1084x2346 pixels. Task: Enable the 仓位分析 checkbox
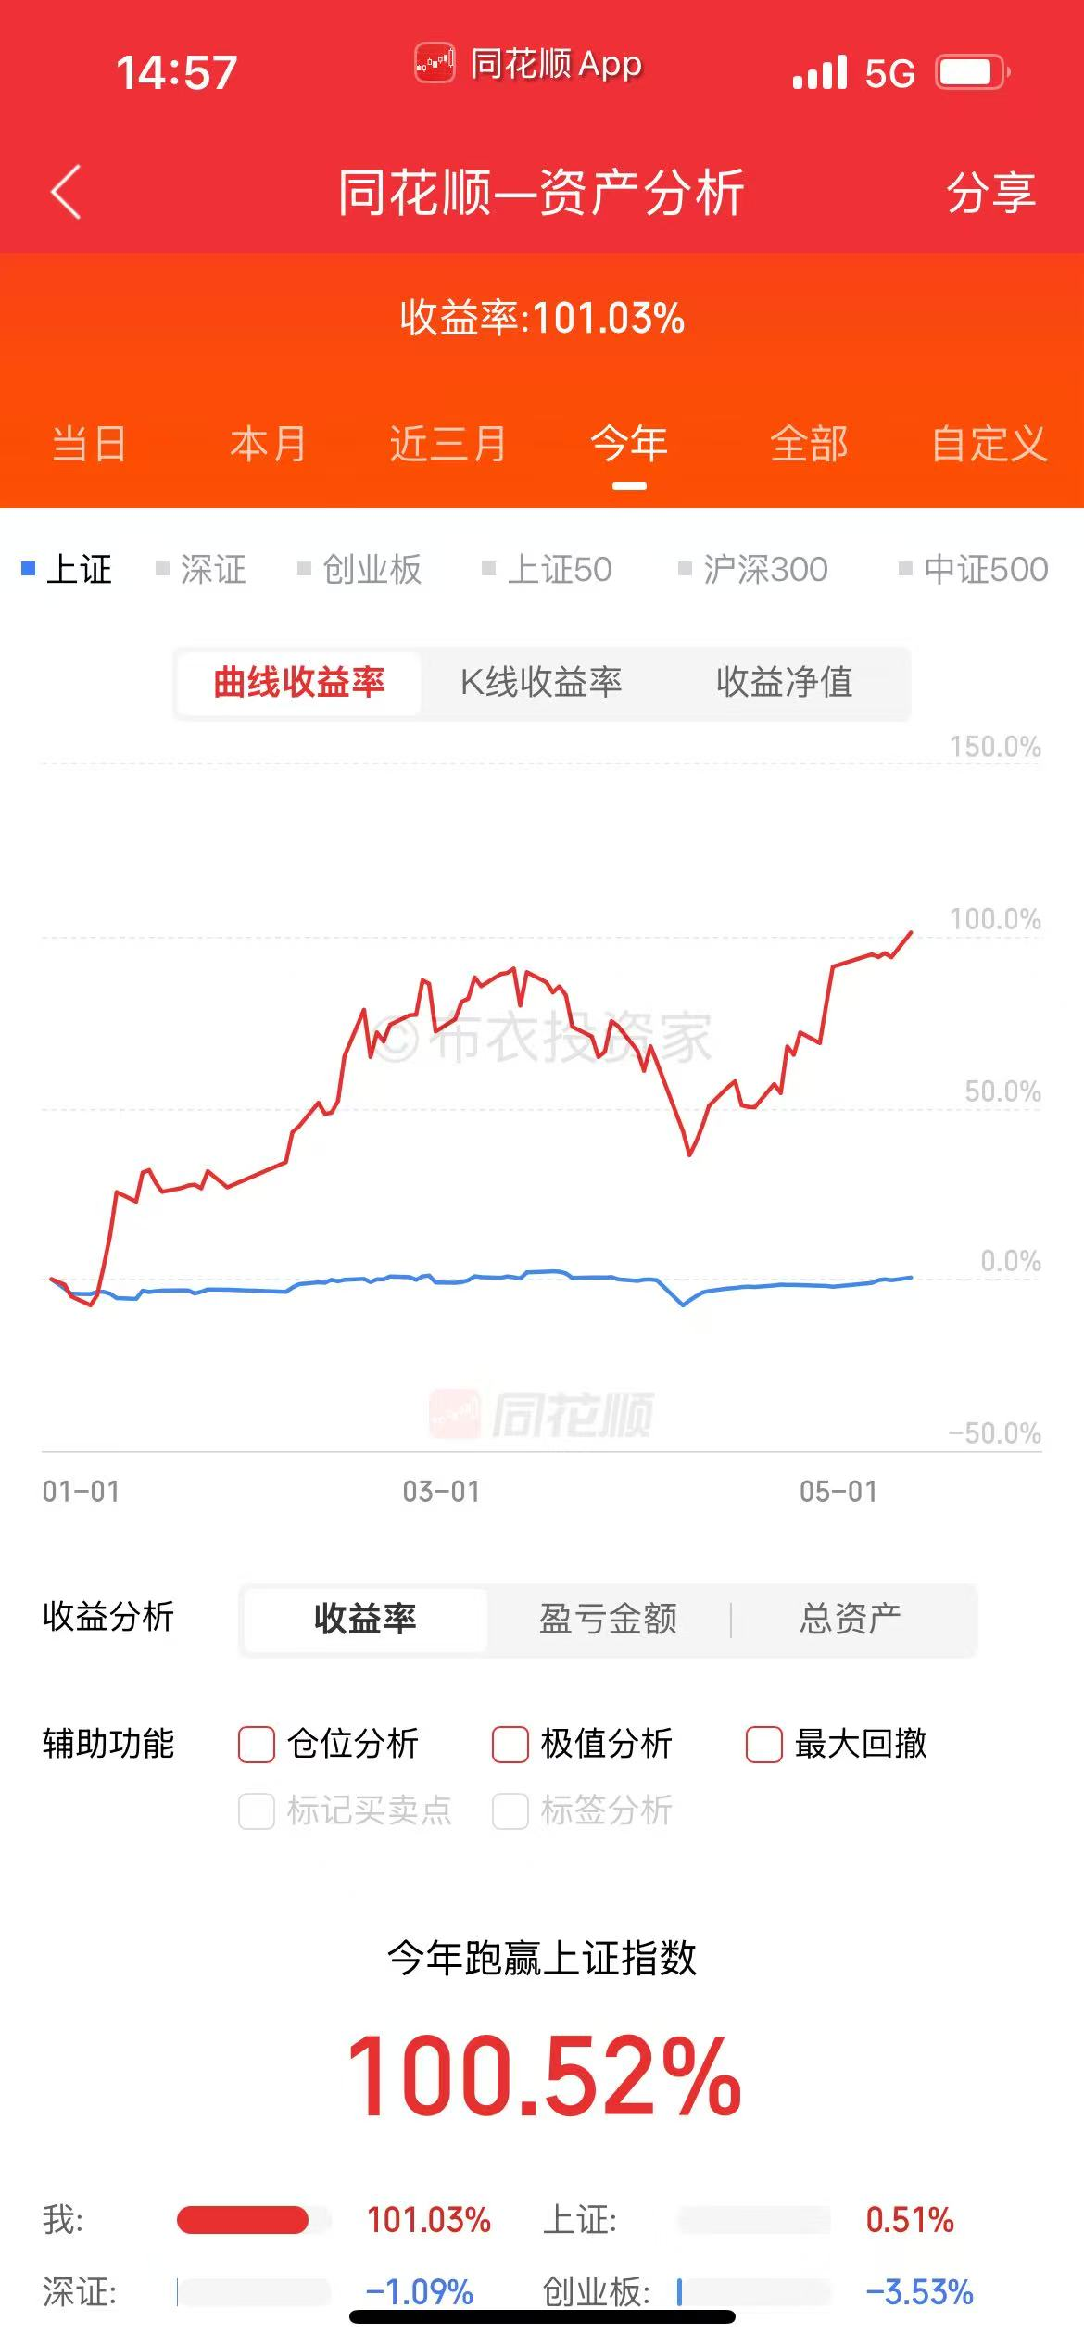tap(257, 1744)
